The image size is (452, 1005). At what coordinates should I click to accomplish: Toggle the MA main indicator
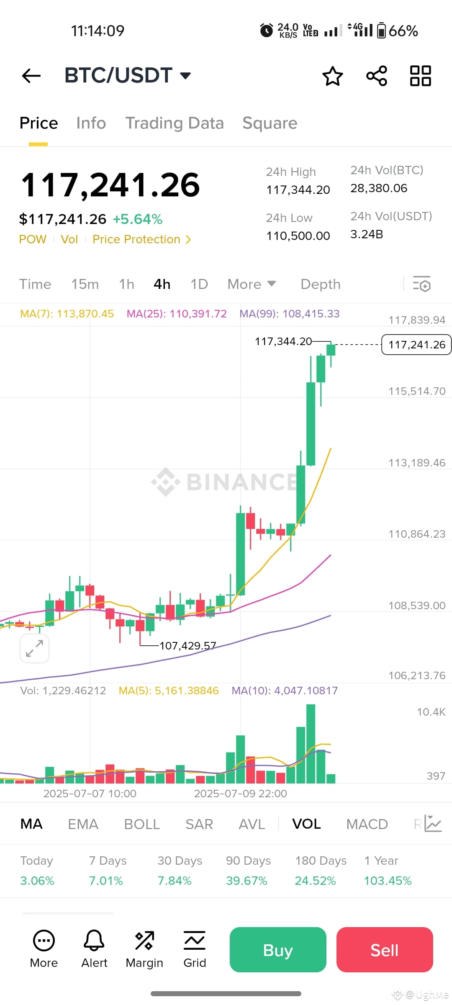pos(31,824)
